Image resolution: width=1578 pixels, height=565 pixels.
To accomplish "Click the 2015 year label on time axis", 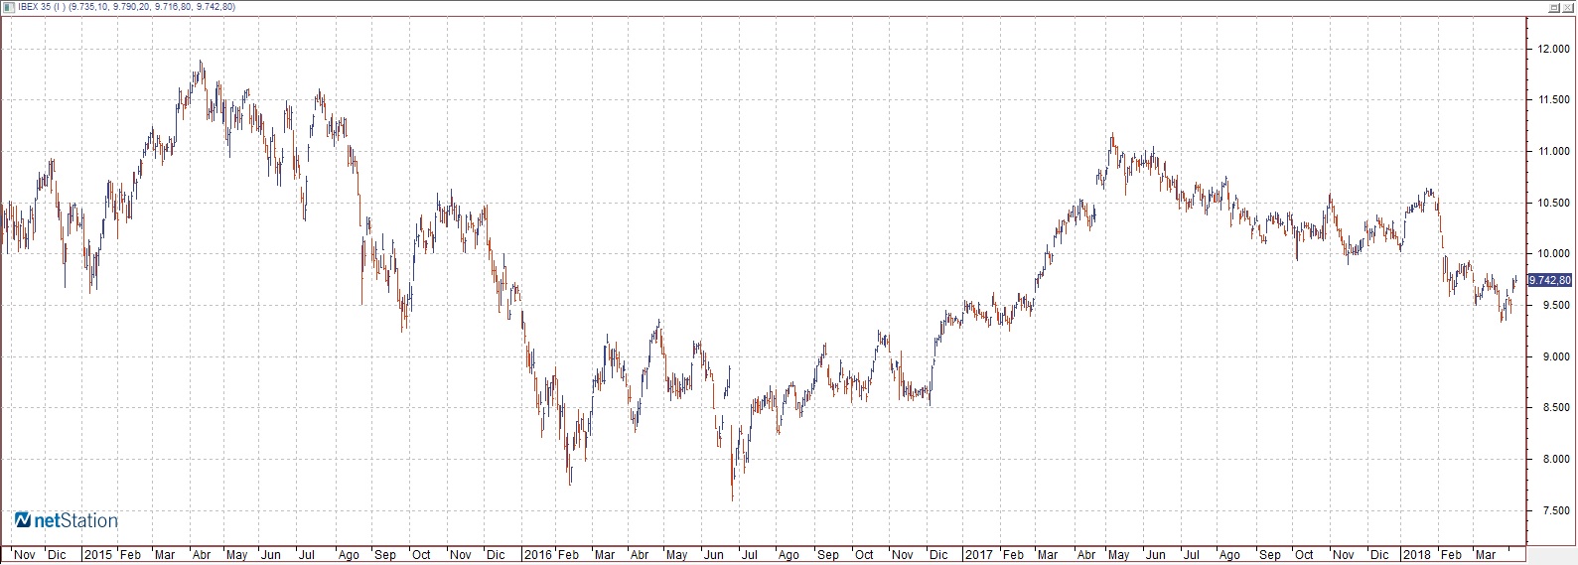I will (98, 555).
